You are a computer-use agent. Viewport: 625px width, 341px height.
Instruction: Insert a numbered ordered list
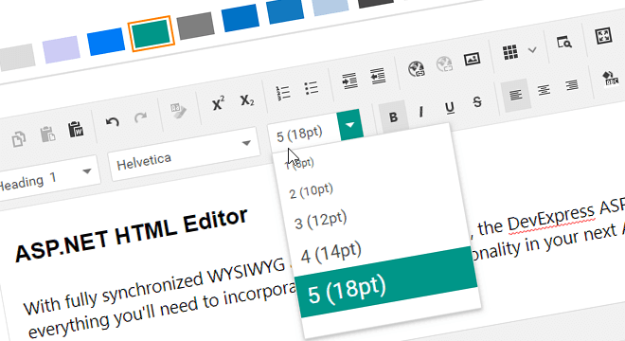tap(283, 93)
